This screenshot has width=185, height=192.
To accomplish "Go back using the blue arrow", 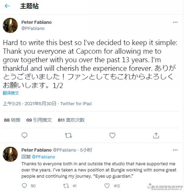I will click(x=7, y=6).
